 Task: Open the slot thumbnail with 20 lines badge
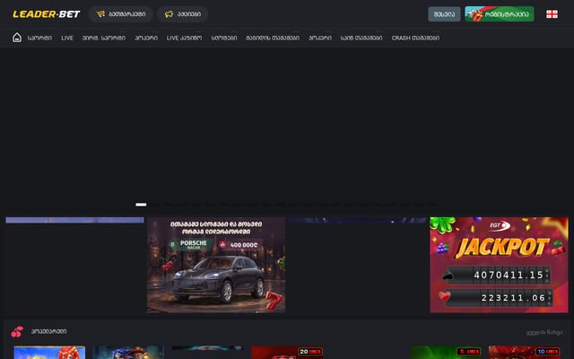tap(287, 353)
